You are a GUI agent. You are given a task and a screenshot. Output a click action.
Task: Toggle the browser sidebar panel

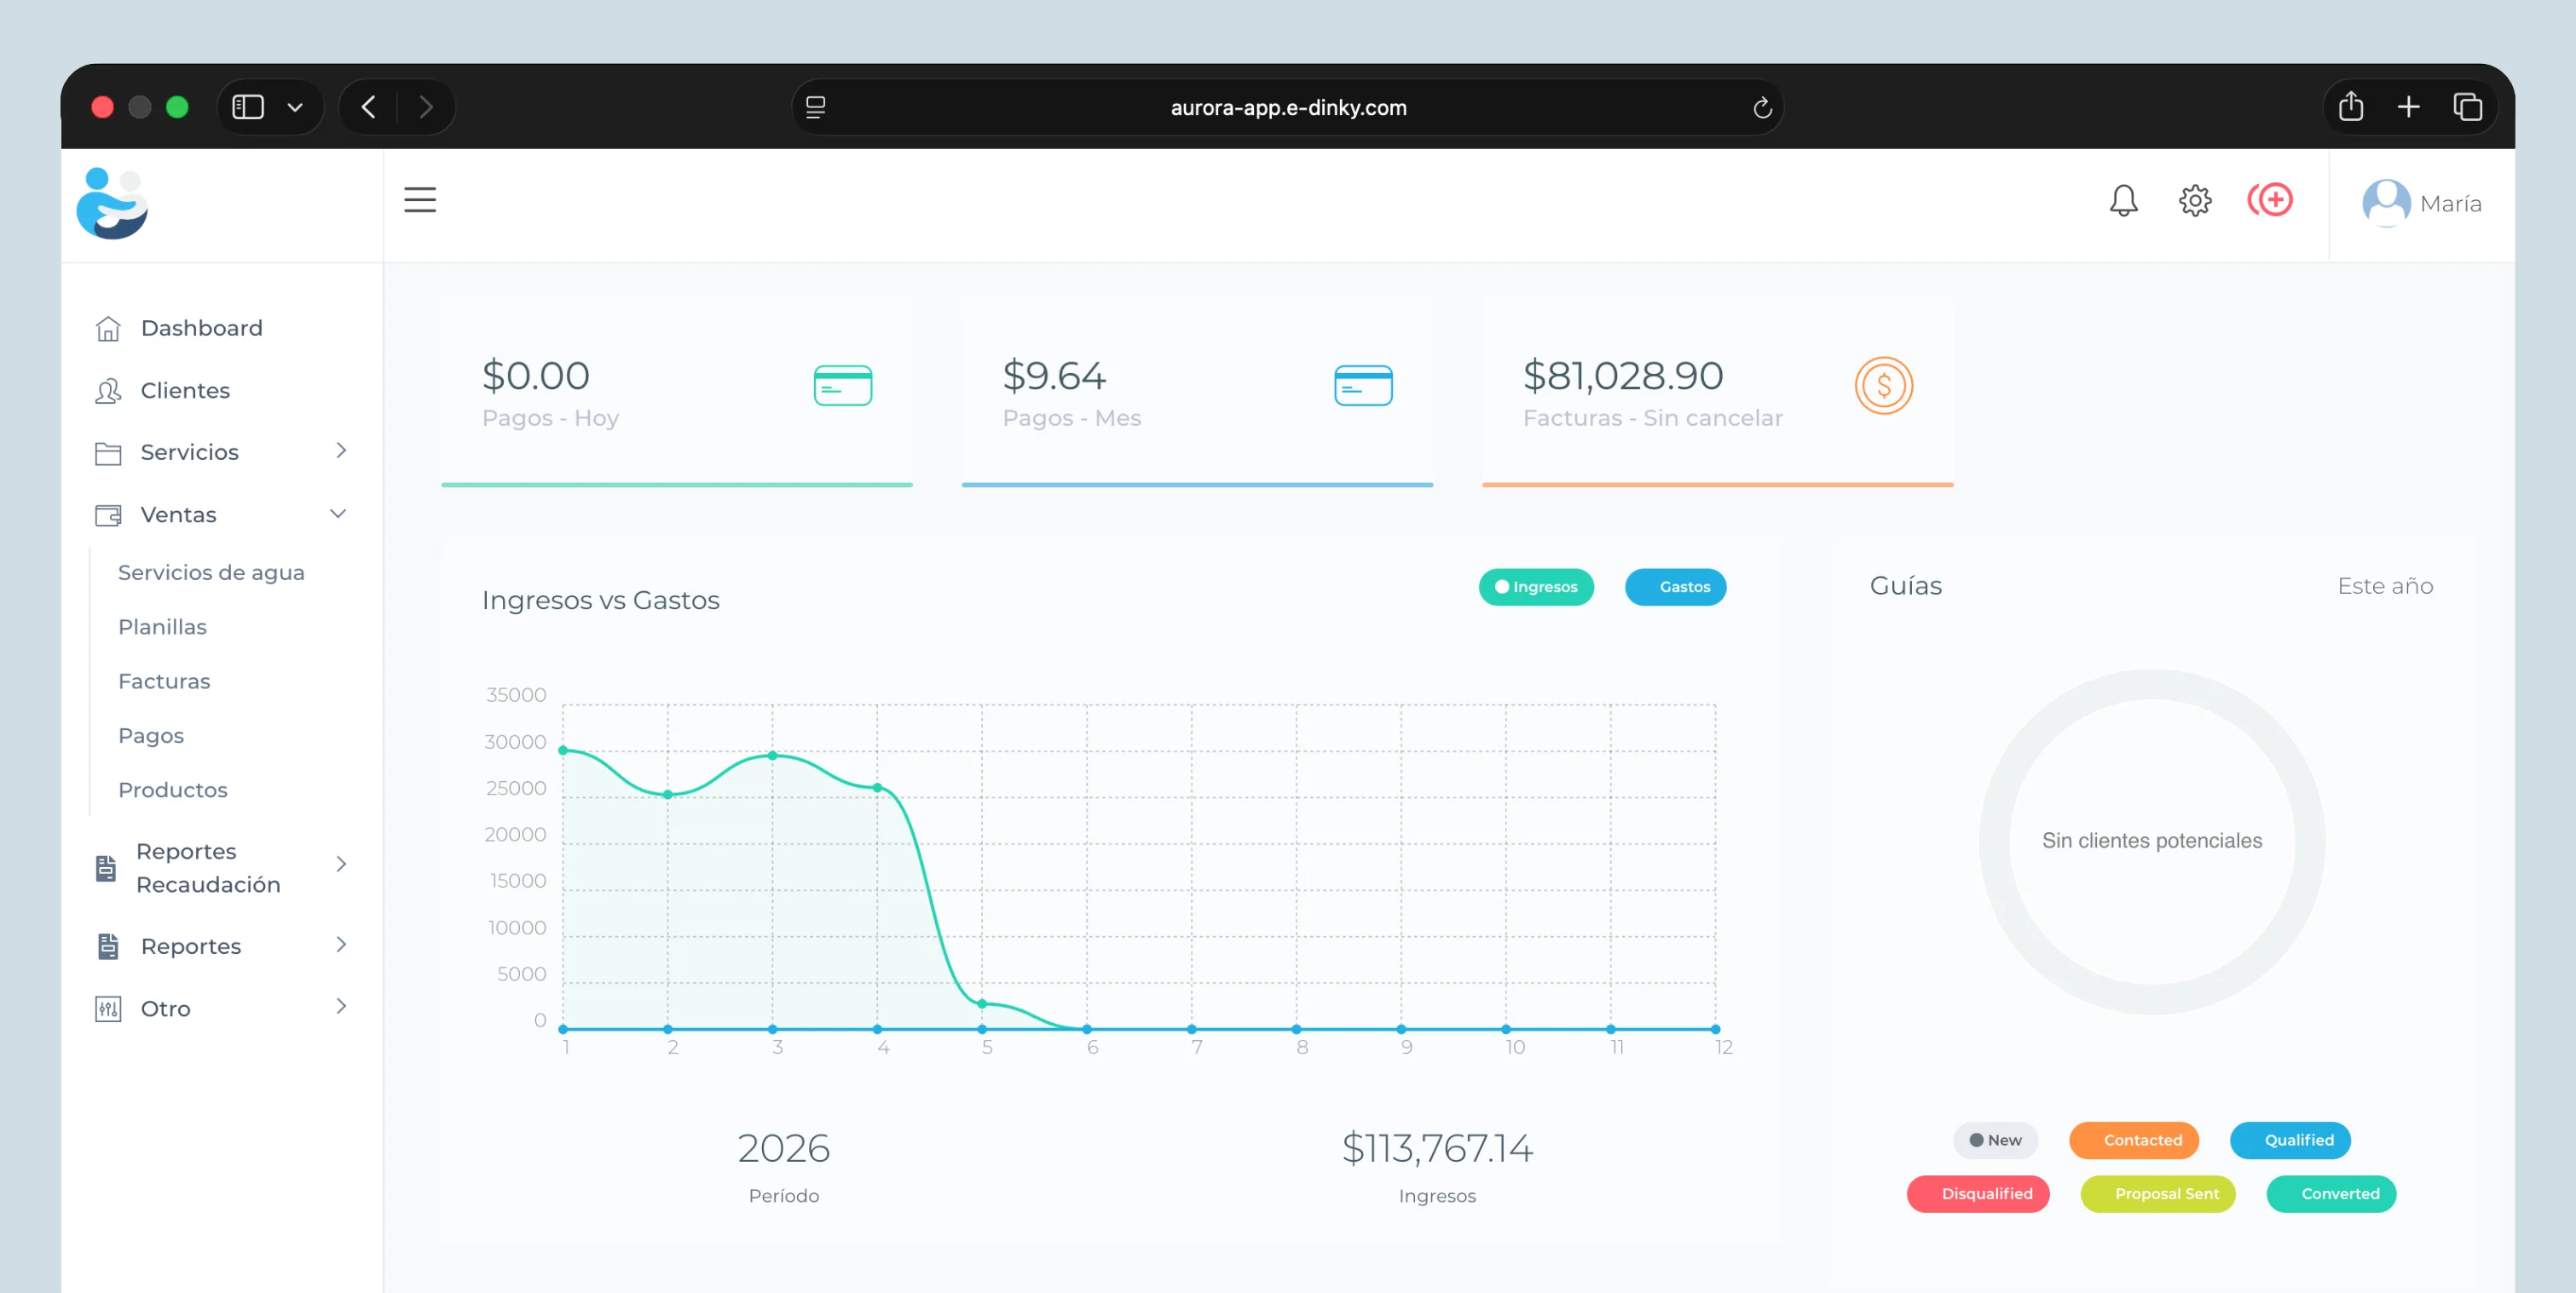pyautogui.click(x=247, y=107)
